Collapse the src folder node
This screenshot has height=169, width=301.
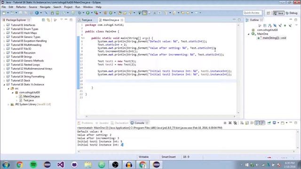(x=8, y=89)
